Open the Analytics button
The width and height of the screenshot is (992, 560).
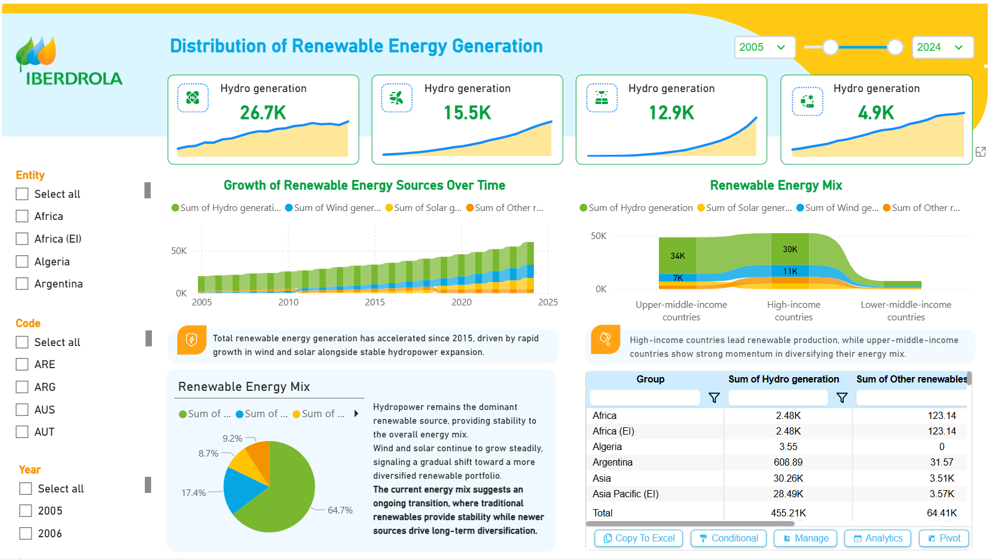coord(878,538)
